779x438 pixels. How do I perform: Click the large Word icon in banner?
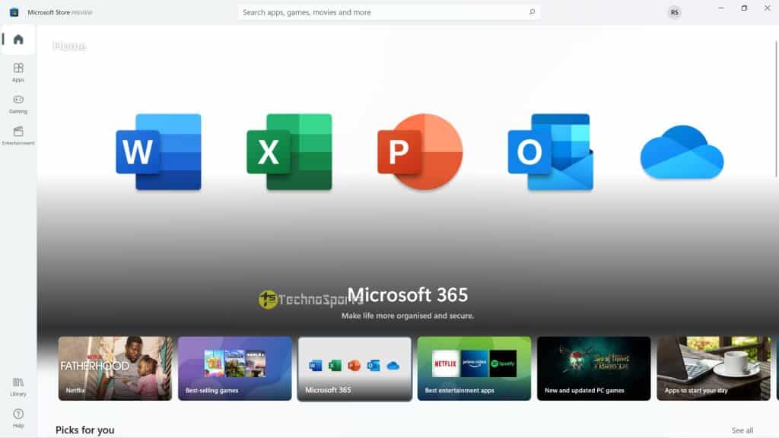point(158,152)
